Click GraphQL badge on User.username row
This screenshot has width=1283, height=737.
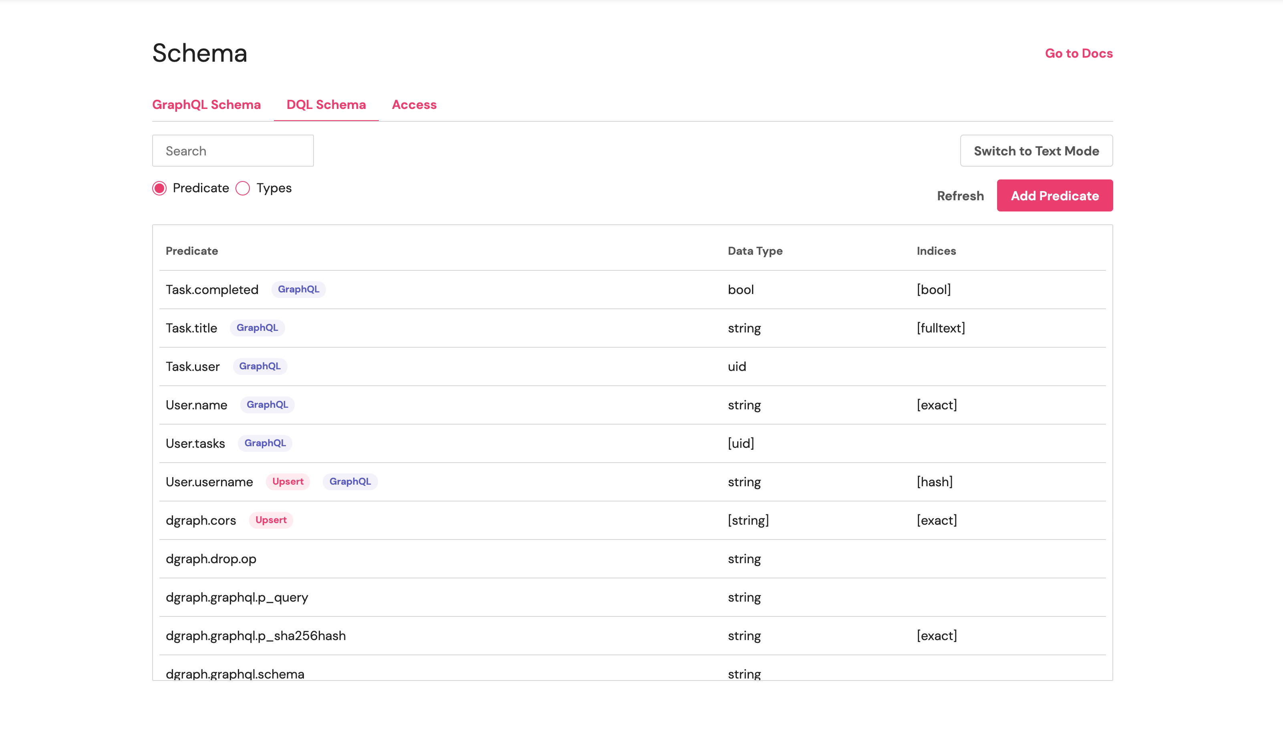pyautogui.click(x=350, y=481)
